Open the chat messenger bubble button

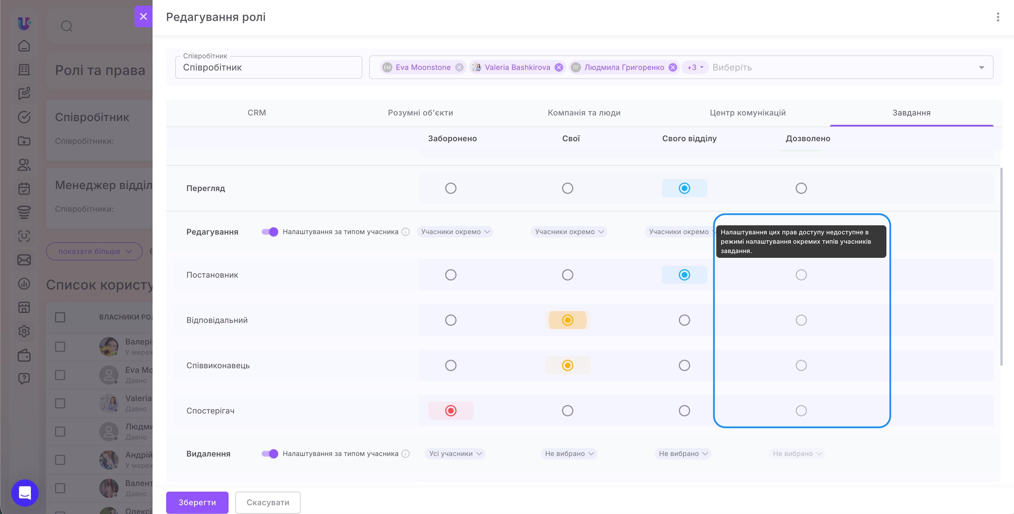(25, 493)
